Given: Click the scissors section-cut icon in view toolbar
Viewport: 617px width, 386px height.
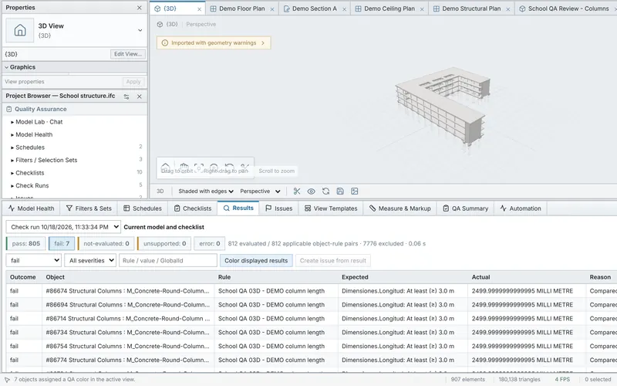Looking at the screenshot, I should (297, 191).
